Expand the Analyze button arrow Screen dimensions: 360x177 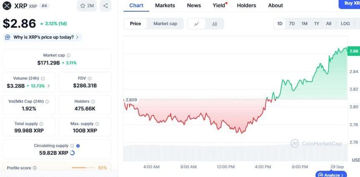[x=343, y=175]
